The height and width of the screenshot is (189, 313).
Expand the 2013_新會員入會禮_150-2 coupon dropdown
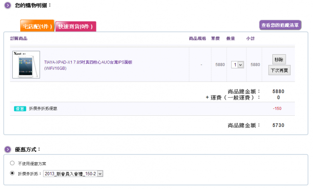point(73,174)
